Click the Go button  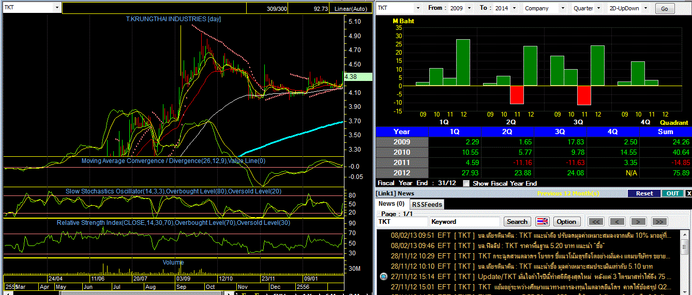coord(665,9)
